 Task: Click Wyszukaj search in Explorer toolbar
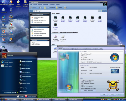click(51, 8)
